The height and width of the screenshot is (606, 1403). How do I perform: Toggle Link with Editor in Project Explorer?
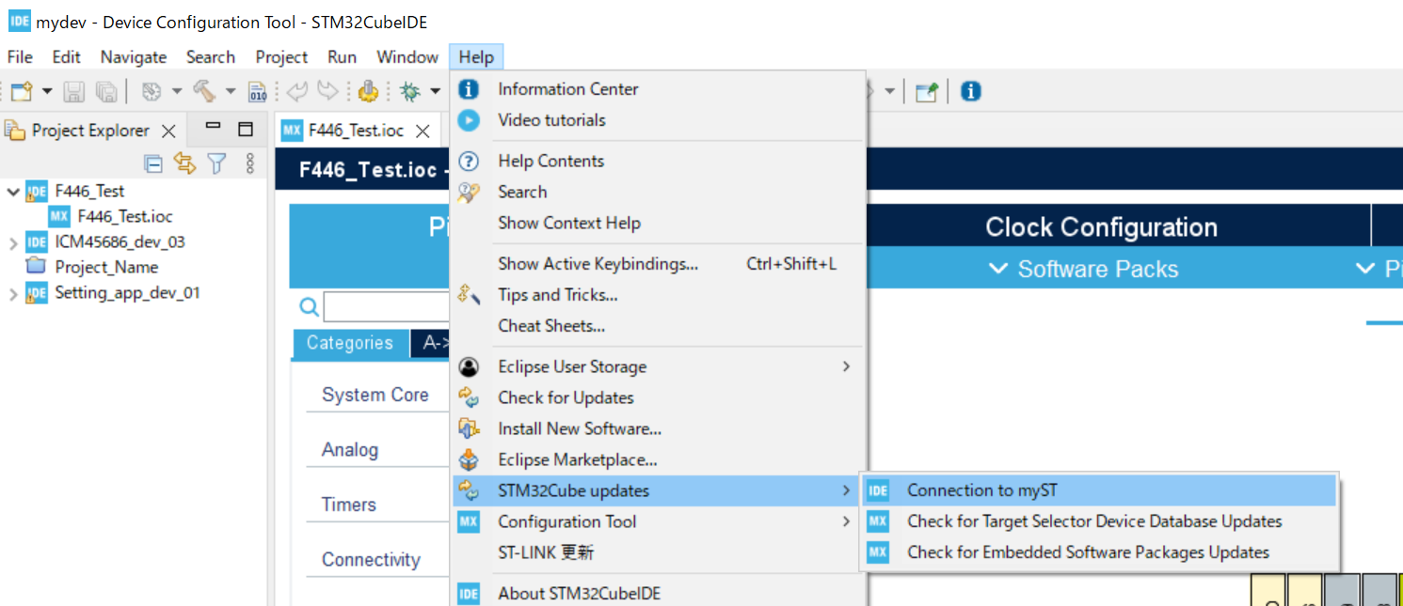pyautogui.click(x=184, y=164)
